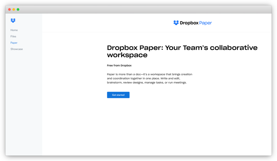Select the Showcase navigation label
This screenshot has height=161, width=277.
click(x=17, y=49)
